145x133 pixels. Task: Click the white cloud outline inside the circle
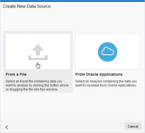[108, 51]
